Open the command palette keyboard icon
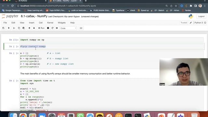This screenshot has height=117, width=208. click(81, 28)
